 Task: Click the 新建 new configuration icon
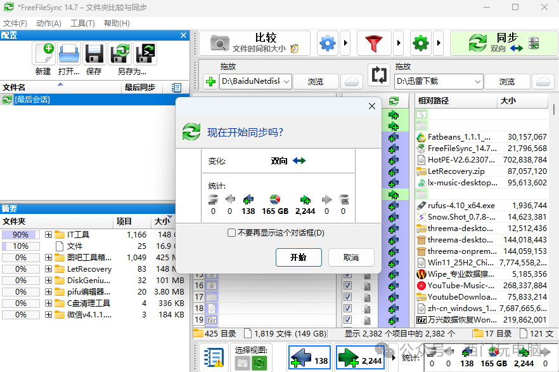click(x=44, y=53)
